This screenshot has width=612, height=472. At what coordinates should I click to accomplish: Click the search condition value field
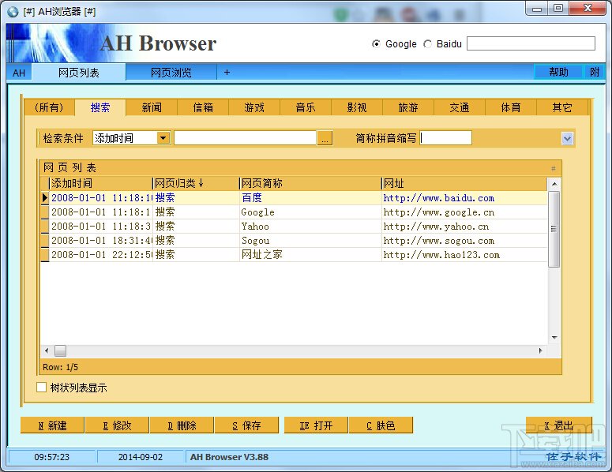[x=245, y=137]
